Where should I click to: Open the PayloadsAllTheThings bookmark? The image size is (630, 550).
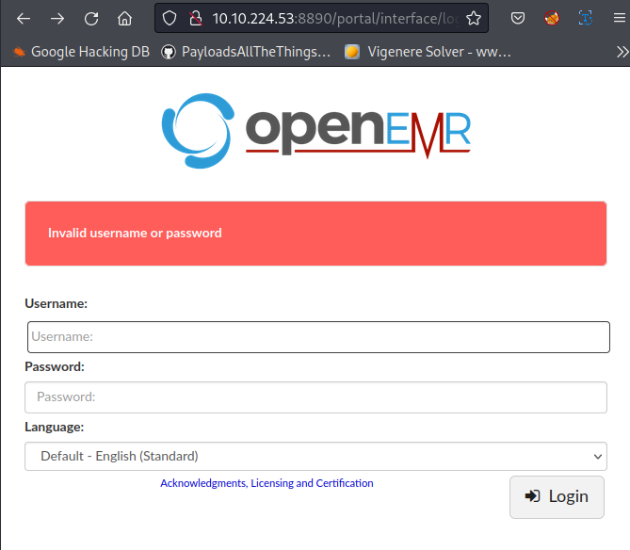coord(246,52)
